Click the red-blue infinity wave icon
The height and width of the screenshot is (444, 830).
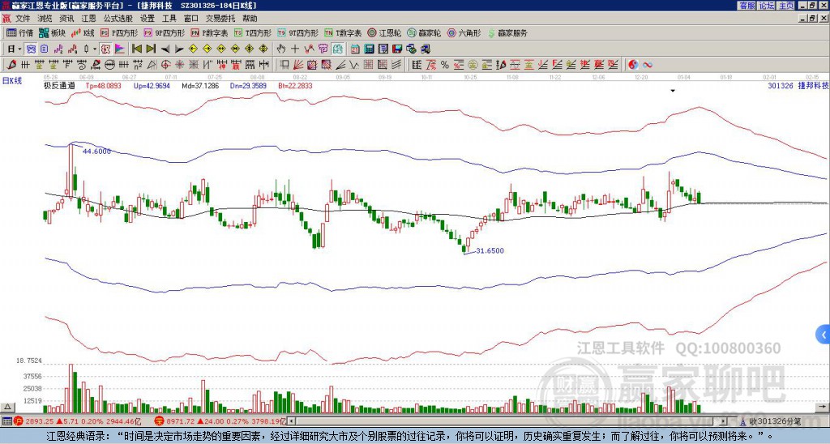[x=648, y=65]
